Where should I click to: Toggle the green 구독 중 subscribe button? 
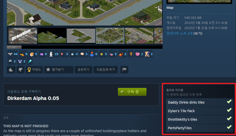click(132, 92)
